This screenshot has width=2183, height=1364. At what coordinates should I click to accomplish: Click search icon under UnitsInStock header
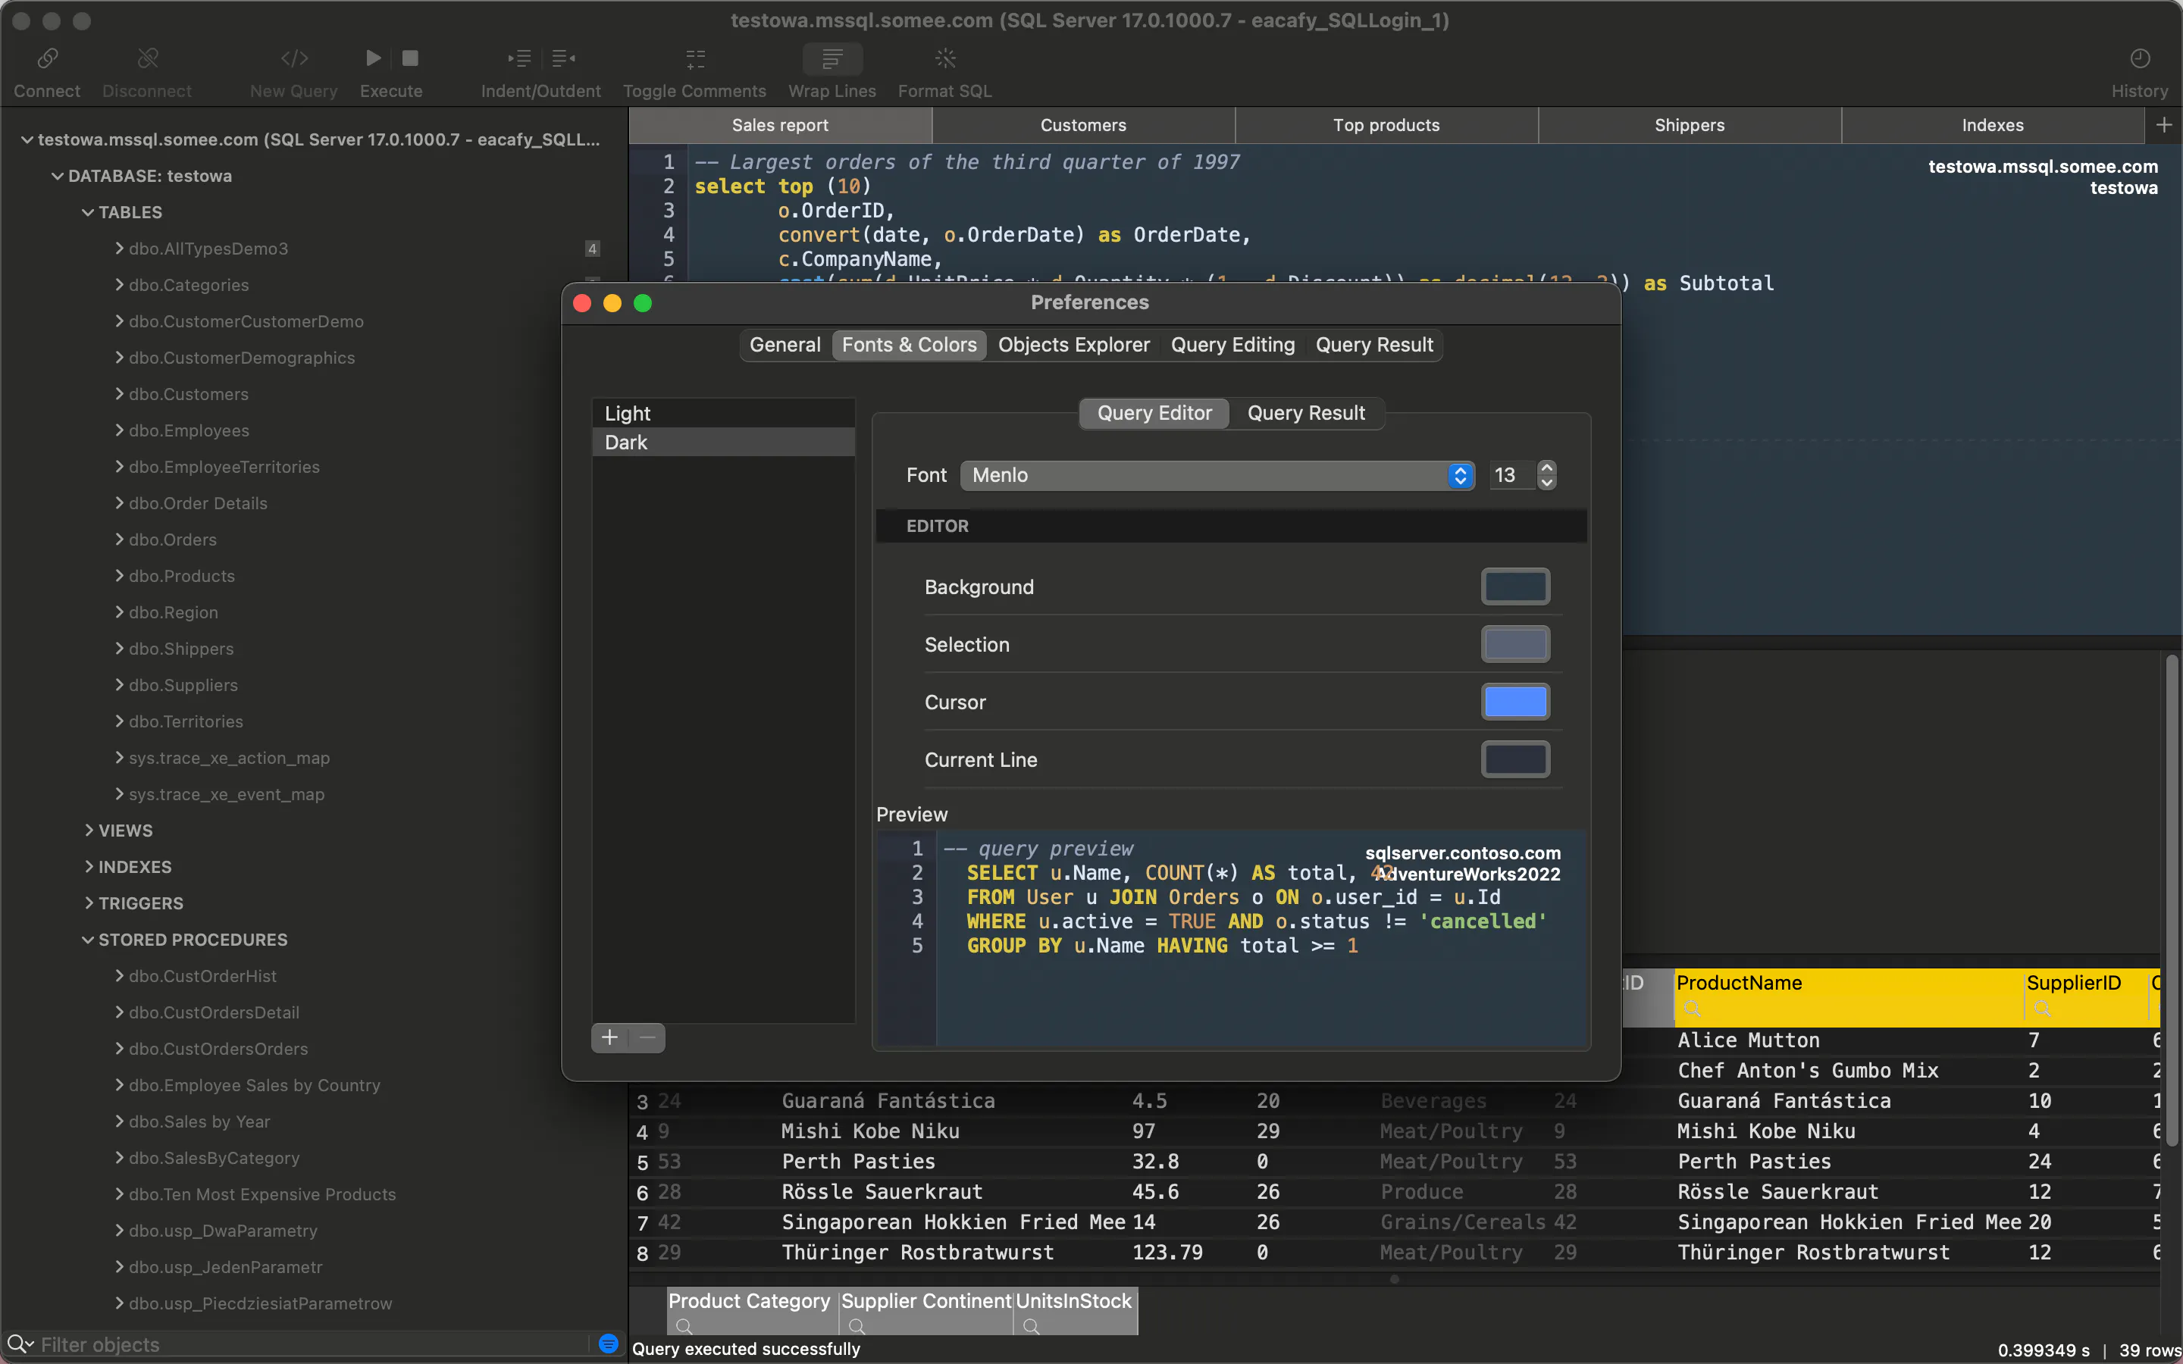pos(1032,1326)
